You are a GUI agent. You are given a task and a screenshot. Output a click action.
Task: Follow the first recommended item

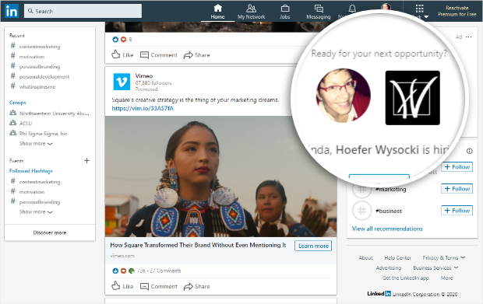click(457, 166)
